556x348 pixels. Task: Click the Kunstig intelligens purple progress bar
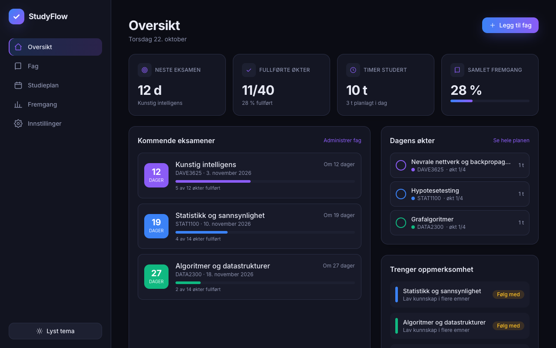265,181
